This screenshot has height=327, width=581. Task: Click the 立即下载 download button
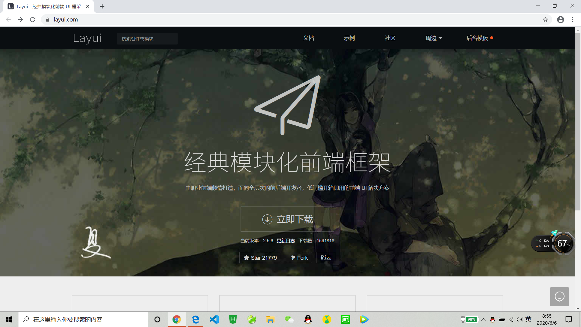click(287, 219)
